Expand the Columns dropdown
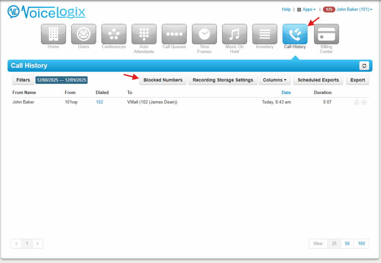 click(275, 80)
